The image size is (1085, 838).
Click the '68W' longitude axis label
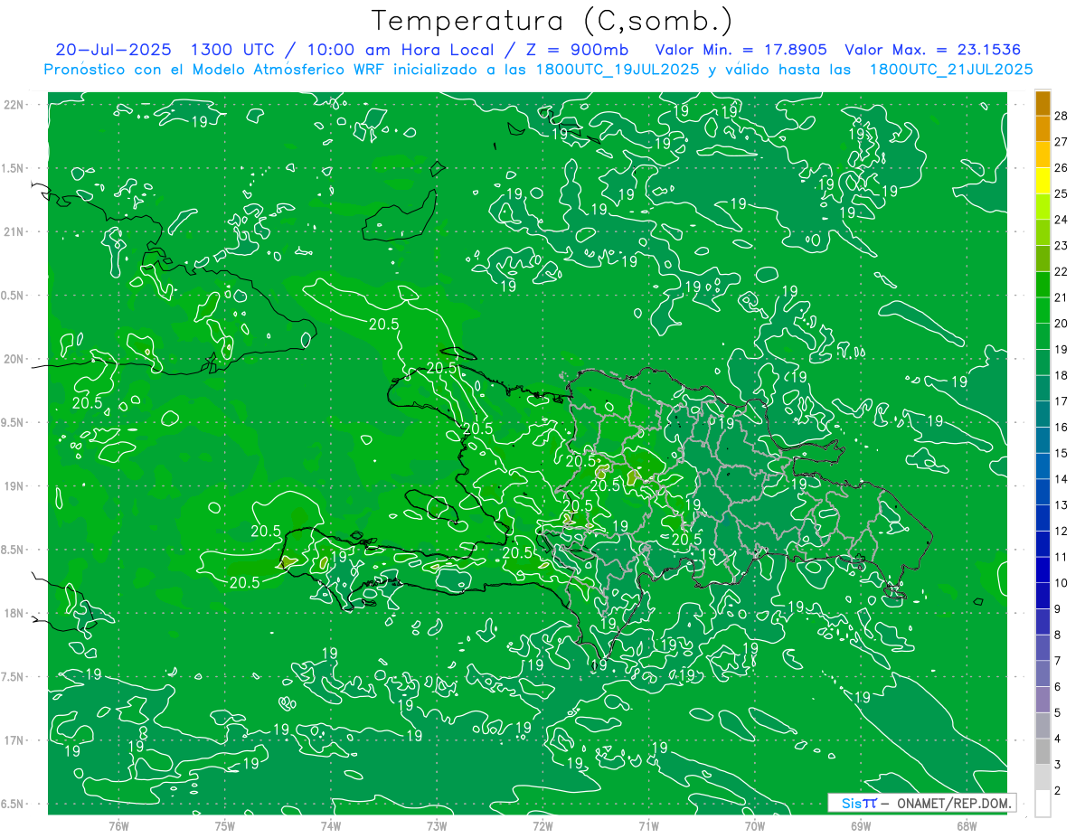click(967, 826)
